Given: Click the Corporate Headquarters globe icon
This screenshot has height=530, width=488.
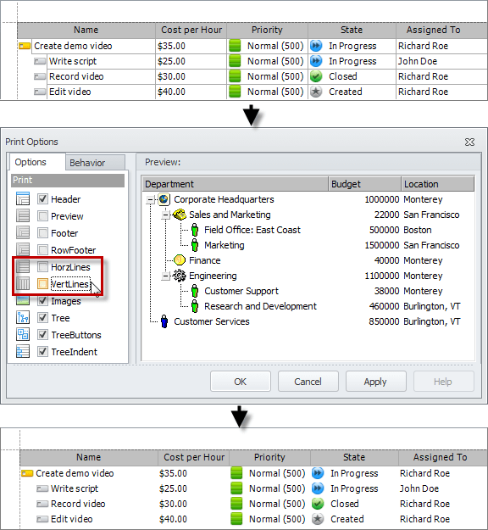Looking at the screenshot, I should coord(164,199).
